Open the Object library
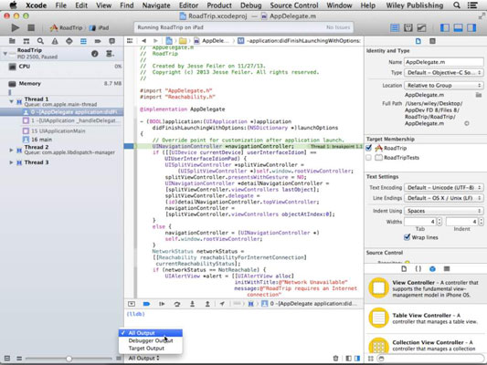This screenshot has width=487, height=365. (x=432, y=269)
